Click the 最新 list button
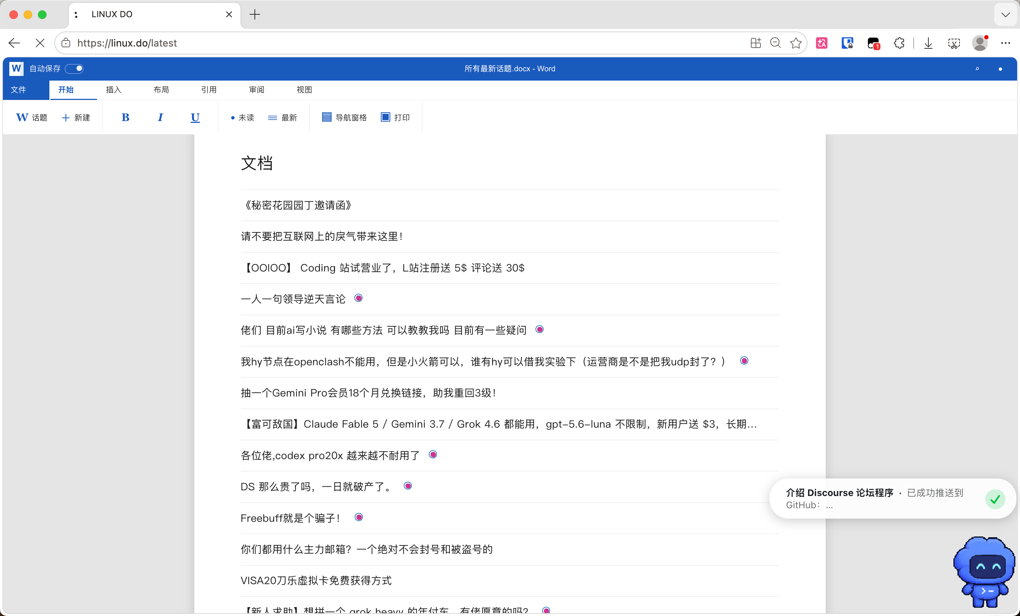 (x=282, y=118)
